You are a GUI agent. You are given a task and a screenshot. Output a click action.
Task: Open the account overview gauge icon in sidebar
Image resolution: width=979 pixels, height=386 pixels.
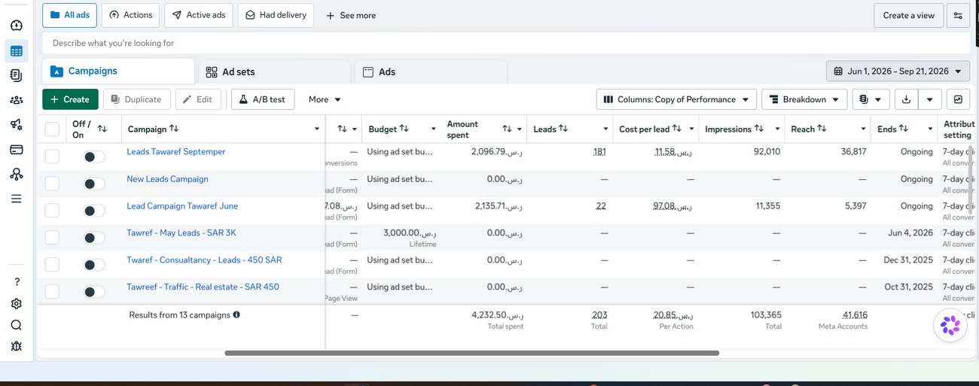[x=17, y=25]
